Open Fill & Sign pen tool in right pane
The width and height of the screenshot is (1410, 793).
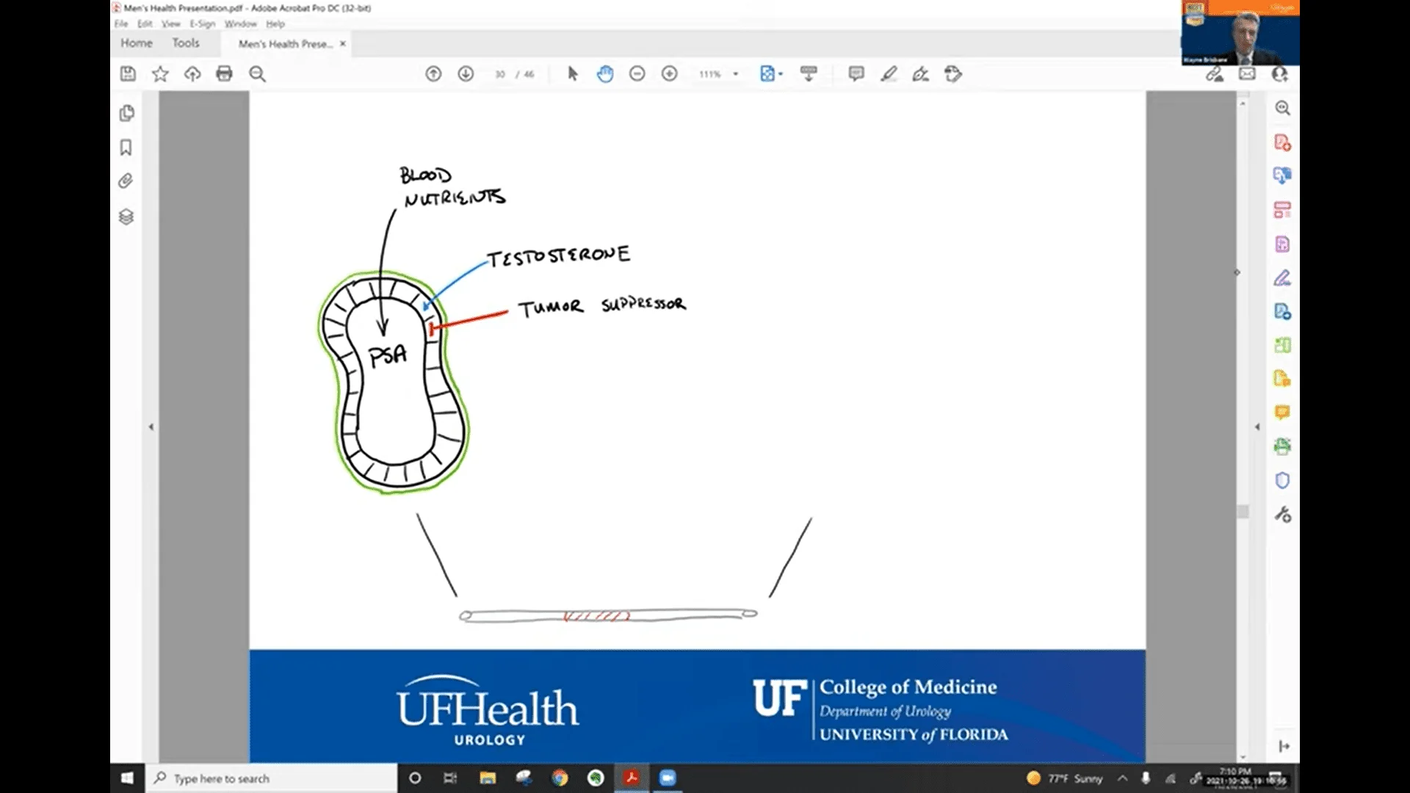[1282, 278]
